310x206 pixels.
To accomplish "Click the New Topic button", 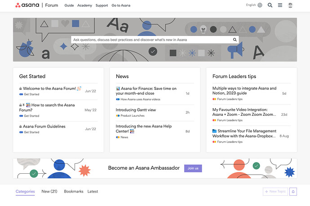I will click(275, 192).
